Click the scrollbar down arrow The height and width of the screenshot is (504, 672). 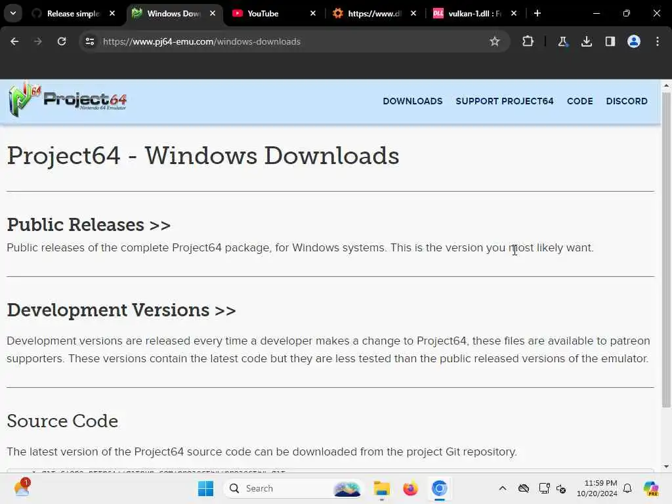(666, 467)
